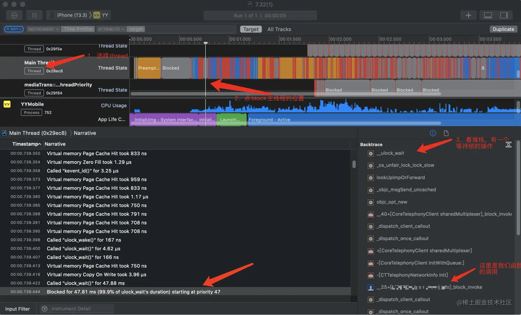
Task: Click the record button in toolbar
Action: click(x=14, y=15)
